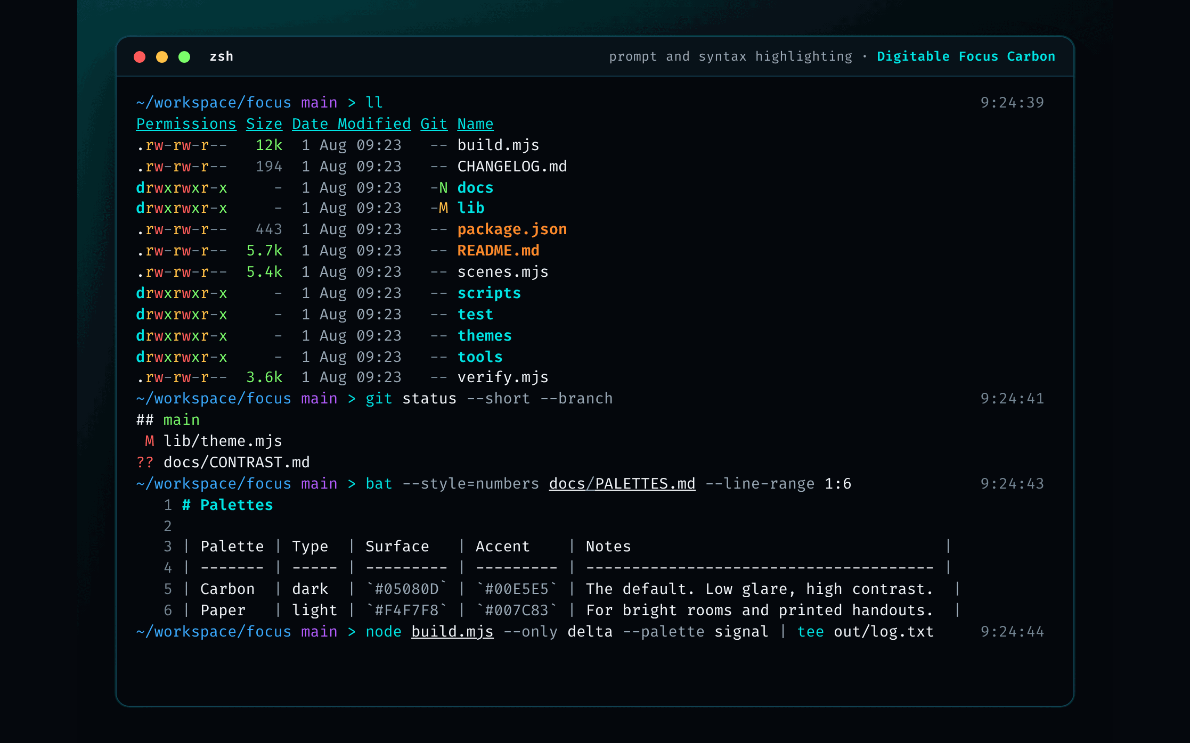
Task: Click the #007C83 accent color value
Action: pos(517,610)
